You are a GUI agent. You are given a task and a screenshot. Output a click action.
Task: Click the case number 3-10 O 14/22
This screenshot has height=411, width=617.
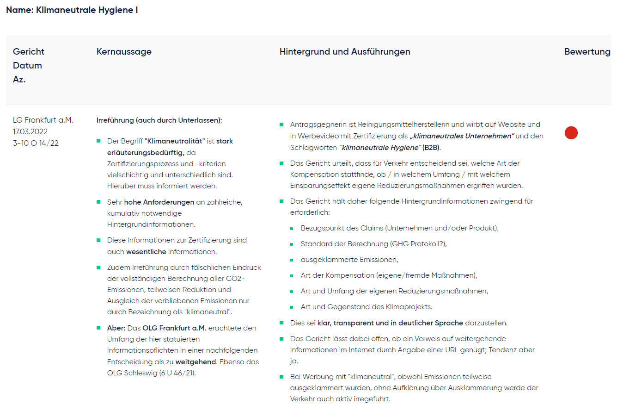point(36,143)
